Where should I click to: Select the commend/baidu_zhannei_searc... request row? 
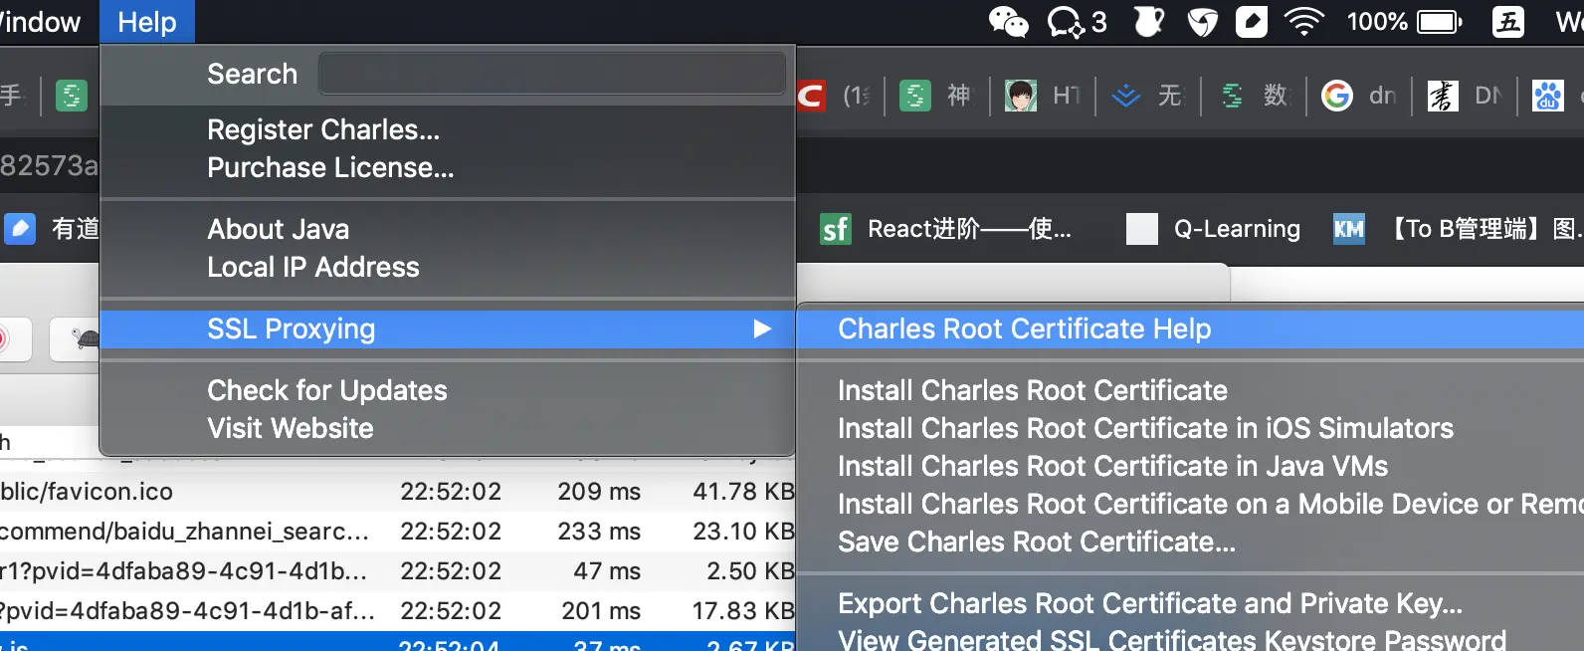pyautogui.click(x=398, y=532)
